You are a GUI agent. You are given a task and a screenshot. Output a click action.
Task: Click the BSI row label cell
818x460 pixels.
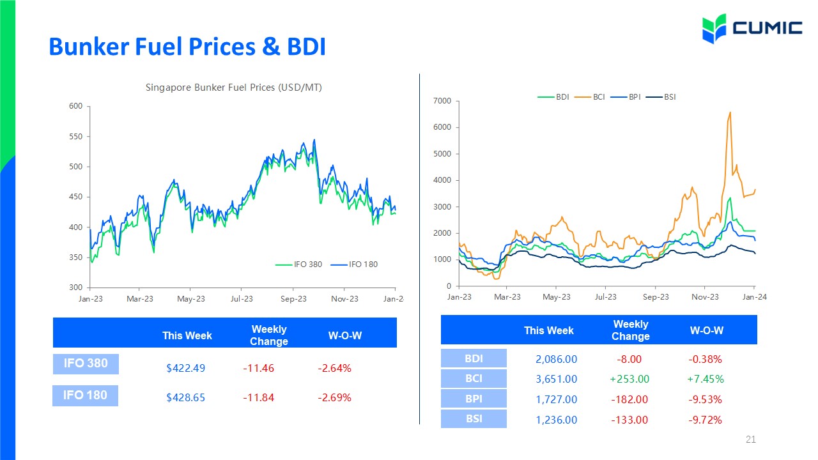(474, 418)
